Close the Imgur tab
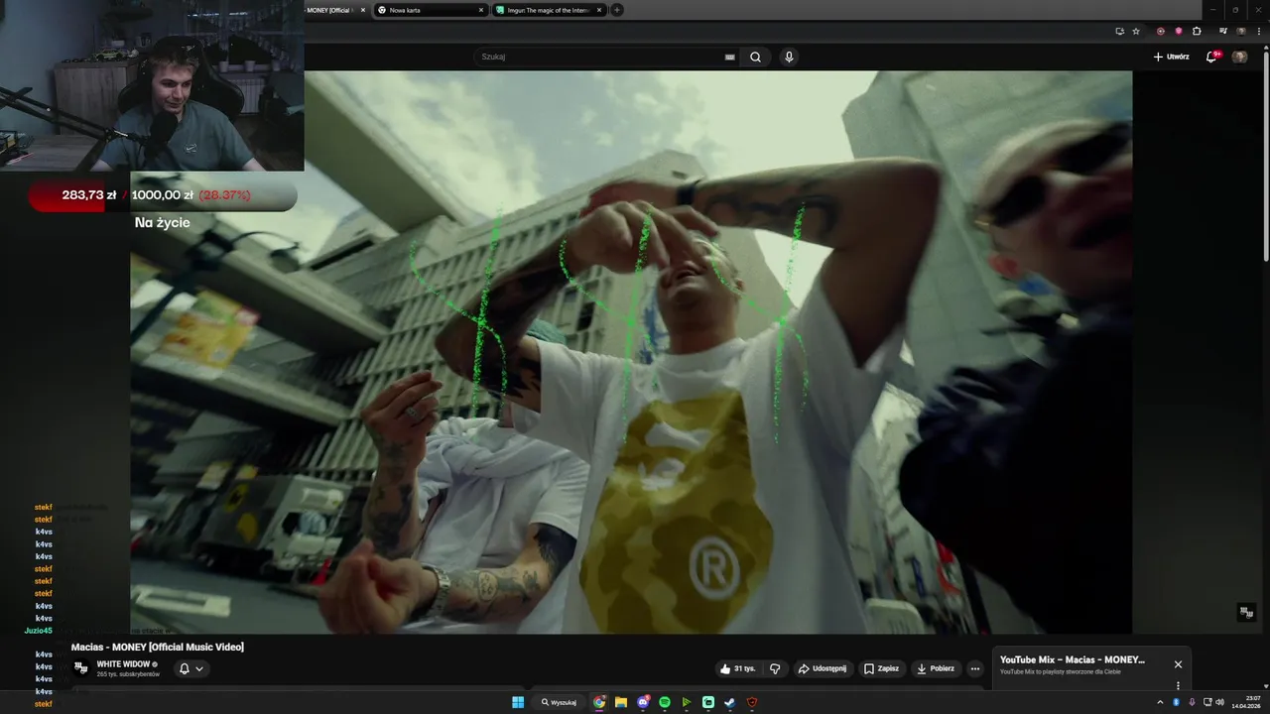1270x714 pixels. (599, 10)
